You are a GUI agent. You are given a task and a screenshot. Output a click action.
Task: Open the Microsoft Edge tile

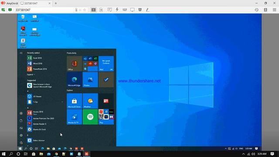[75, 79]
